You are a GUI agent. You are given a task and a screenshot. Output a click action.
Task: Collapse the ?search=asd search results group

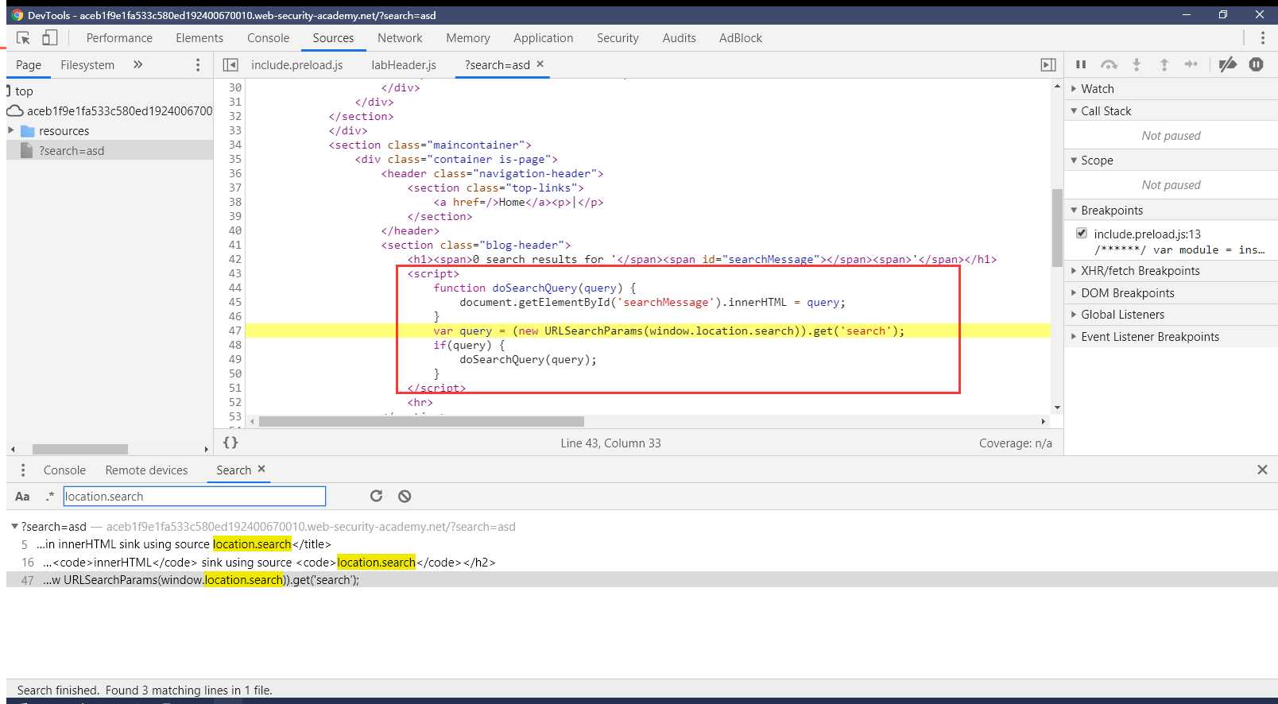(x=14, y=526)
